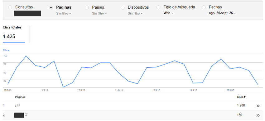
Task: Select the Consultas radio button
Action: (x=10, y=7)
